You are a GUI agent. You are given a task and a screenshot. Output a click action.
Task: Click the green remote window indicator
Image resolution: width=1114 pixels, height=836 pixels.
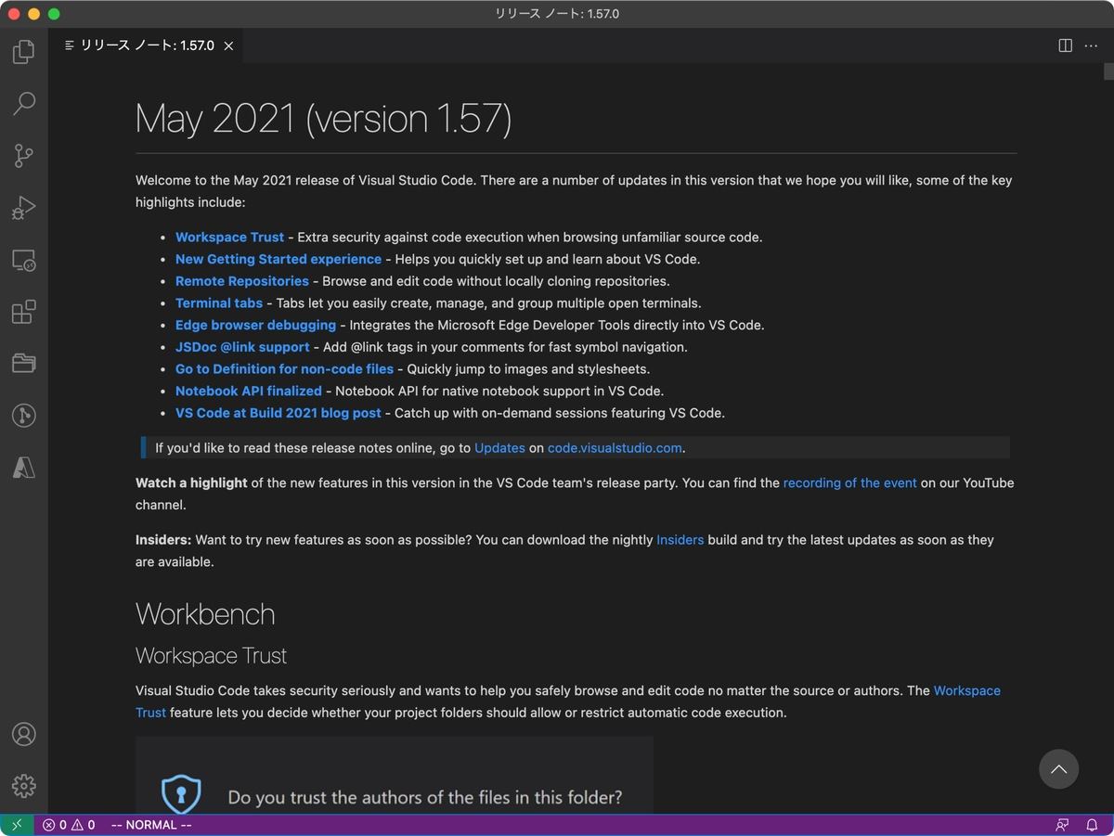[17, 825]
